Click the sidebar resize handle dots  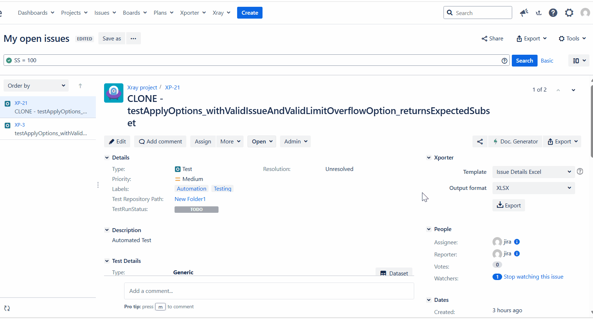(x=98, y=185)
